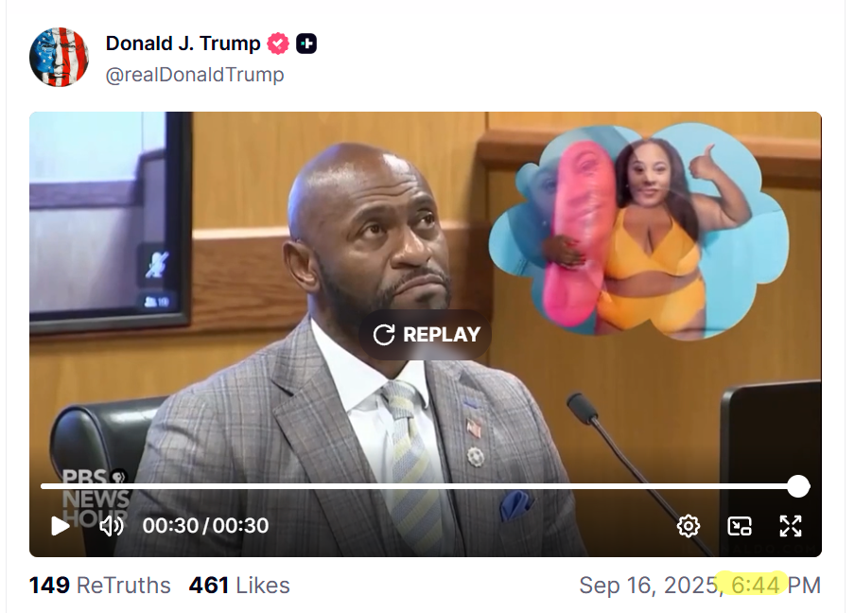This screenshot has height=613, width=855.
Task: View the 149 ReTruths list
Action: [x=100, y=586]
